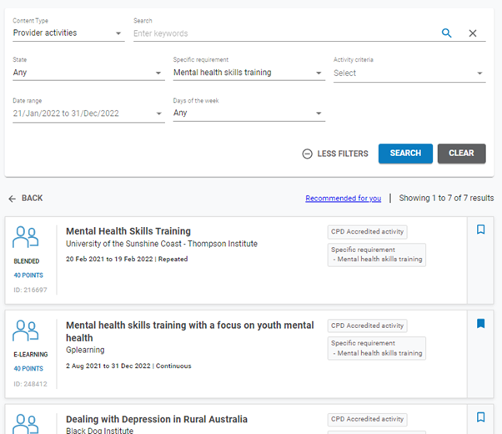The image size is (502, 434).
Task: Clear keywords with the X icon
Action: coord(473,33)
